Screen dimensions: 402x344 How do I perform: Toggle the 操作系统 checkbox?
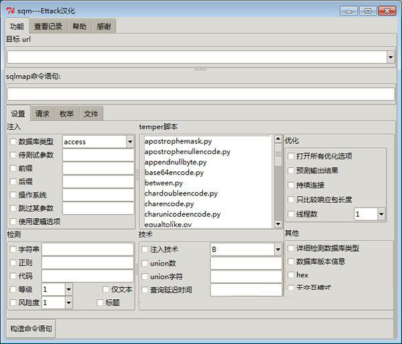[x=13, y=195]
